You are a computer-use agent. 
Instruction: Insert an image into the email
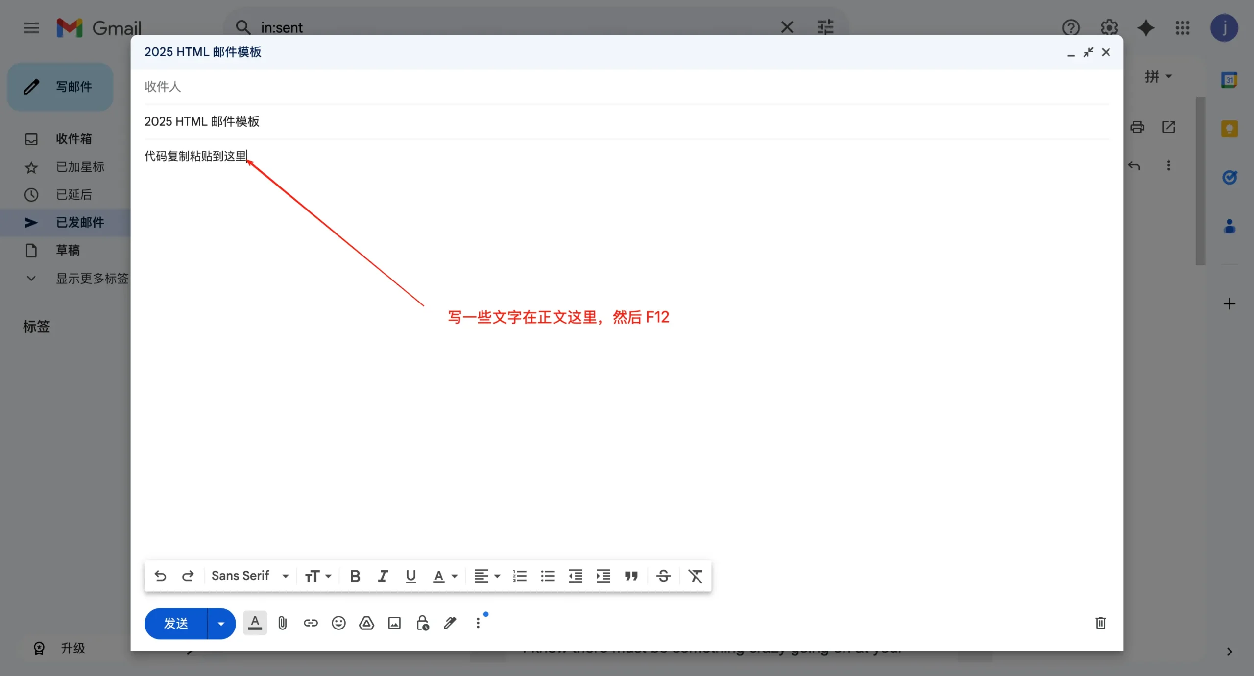394,623
